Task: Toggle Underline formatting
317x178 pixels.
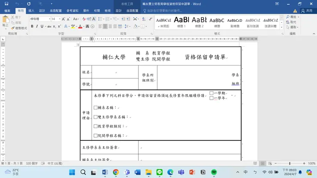Action: pos(42,26)
